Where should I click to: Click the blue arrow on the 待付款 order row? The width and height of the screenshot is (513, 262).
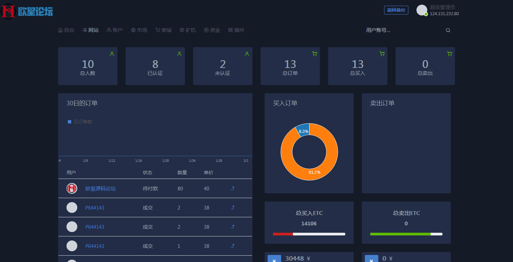(x=233, y=188)
